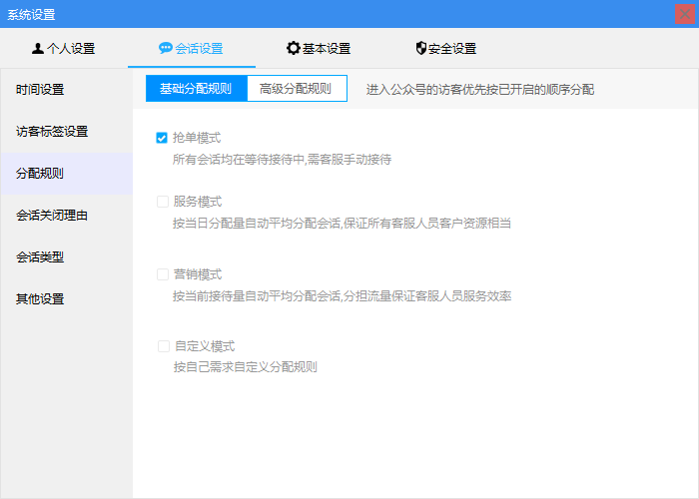
Task: Select the 基础分配规则 tab
Action: [196, 89]
